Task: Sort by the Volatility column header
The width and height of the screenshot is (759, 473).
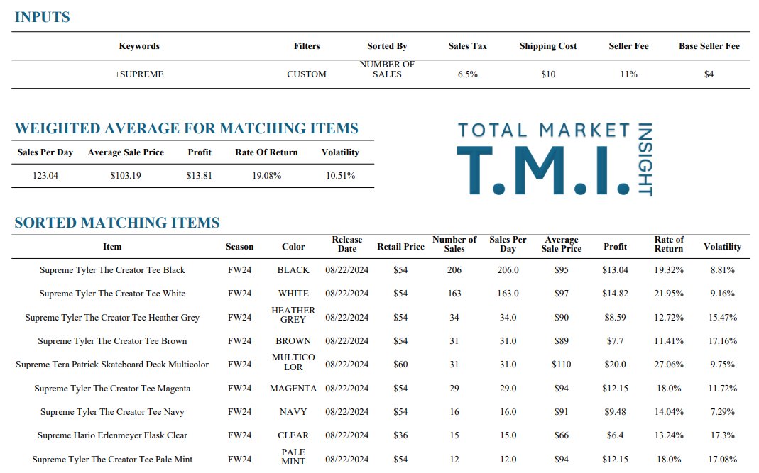Action: [722, 246]
